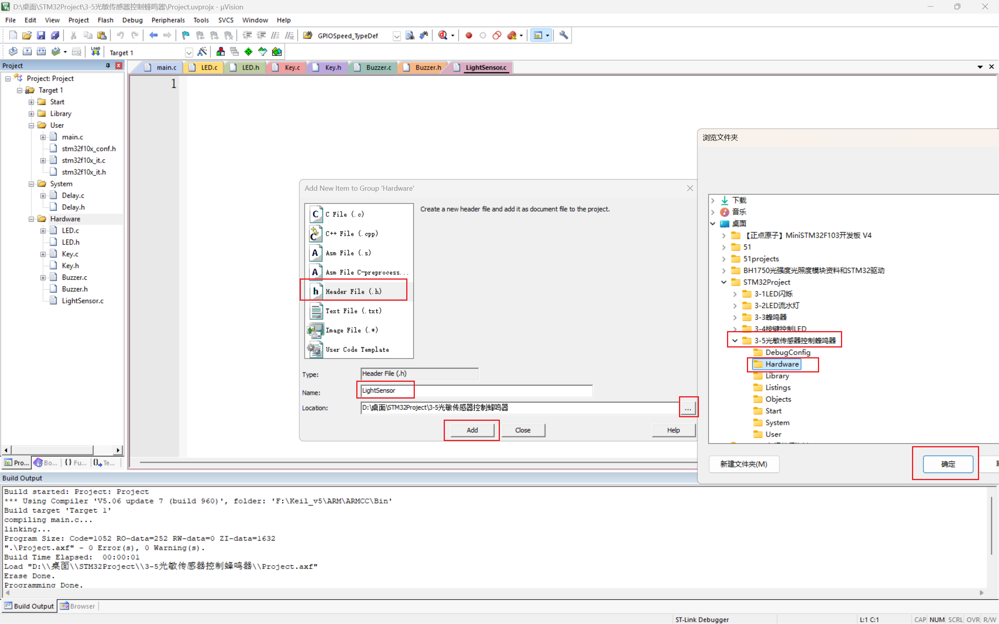Expand the 3-3蜂鸣器 folder in browser
Image resolution: width=999 pixels, height=624 pixels.
coord(735,317)
